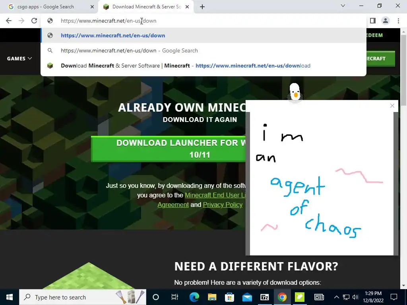Open the clock showing 1:29 PM
Screen dimensions: 407x305
tap(373, 297)
